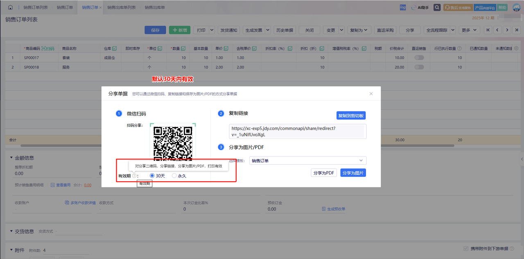This screenshot has width=524, height=259.
Task: Click the 历史单据 button
Action: click(285, 30)
